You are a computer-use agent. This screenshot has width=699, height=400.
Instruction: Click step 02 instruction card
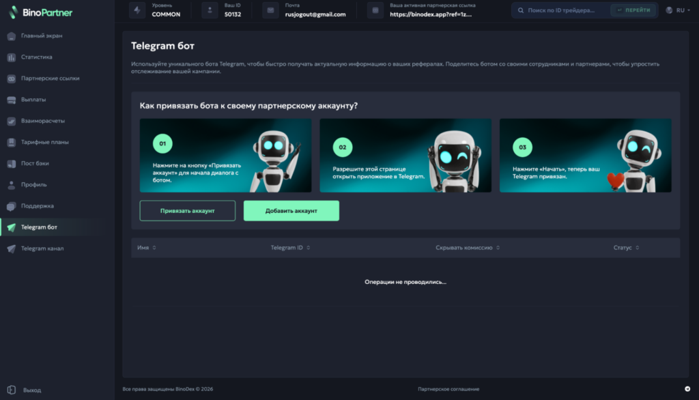(405, 156)
